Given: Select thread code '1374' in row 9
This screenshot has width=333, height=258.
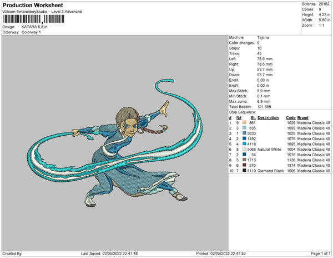Looking at the screenshot, I should 291,166.
